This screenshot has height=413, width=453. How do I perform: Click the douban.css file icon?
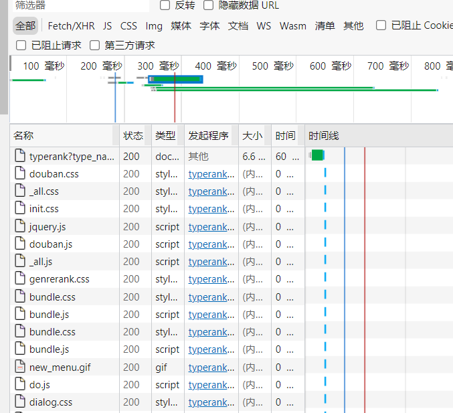pos(20,173)
